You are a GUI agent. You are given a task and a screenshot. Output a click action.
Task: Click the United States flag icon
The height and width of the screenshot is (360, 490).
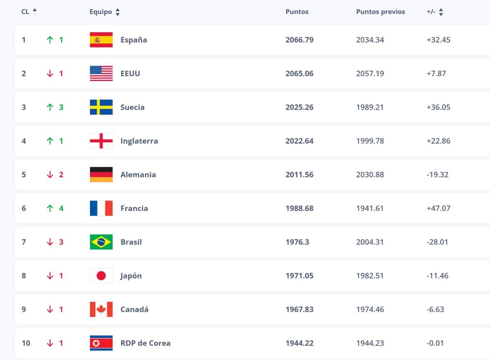pyautogui.click(x=101, y=73)
